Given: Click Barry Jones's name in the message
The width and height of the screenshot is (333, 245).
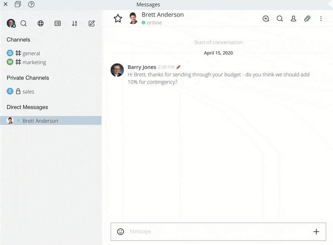Looking at the screenshot, I should (141, 67).
